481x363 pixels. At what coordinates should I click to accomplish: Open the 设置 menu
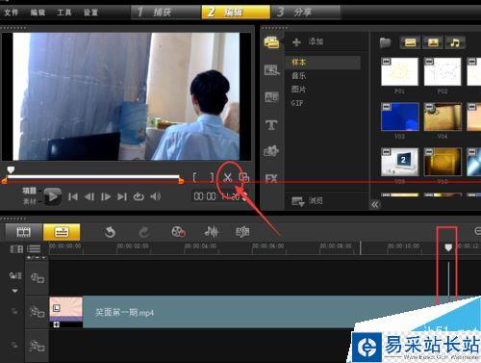(x=90, y=13)
